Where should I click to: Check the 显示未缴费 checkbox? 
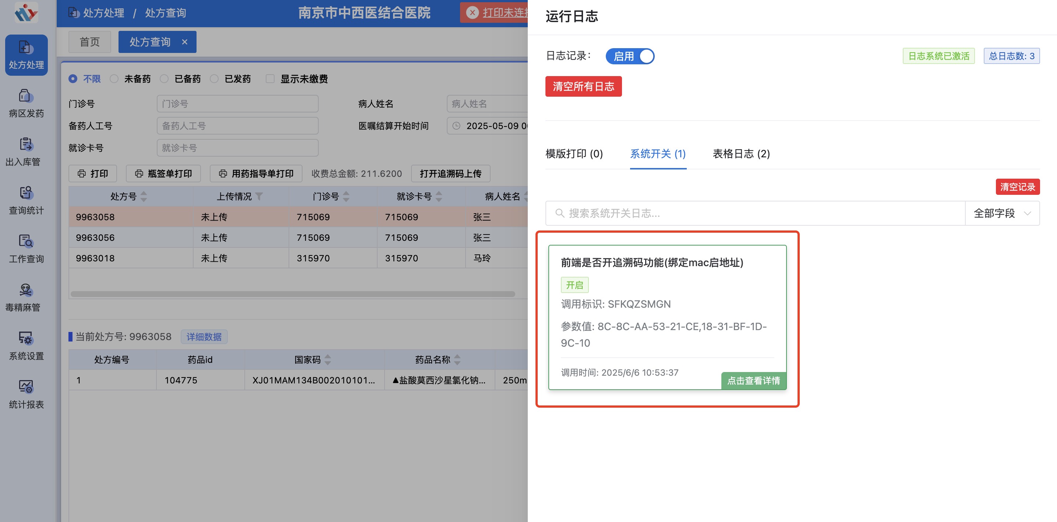(270, 79)
